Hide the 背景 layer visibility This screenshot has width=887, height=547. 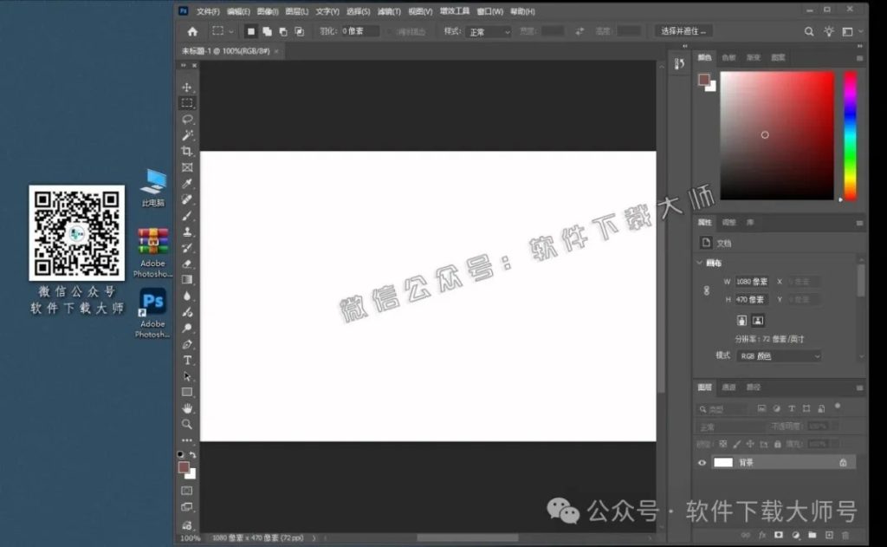tap(700, 462)
